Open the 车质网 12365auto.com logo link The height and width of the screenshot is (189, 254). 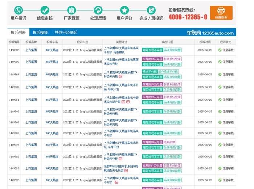[x=210, y=33]
